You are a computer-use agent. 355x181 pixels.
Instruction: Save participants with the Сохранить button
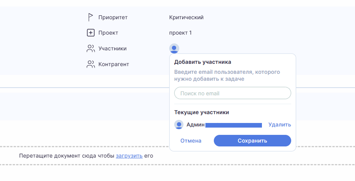(252, 141)
